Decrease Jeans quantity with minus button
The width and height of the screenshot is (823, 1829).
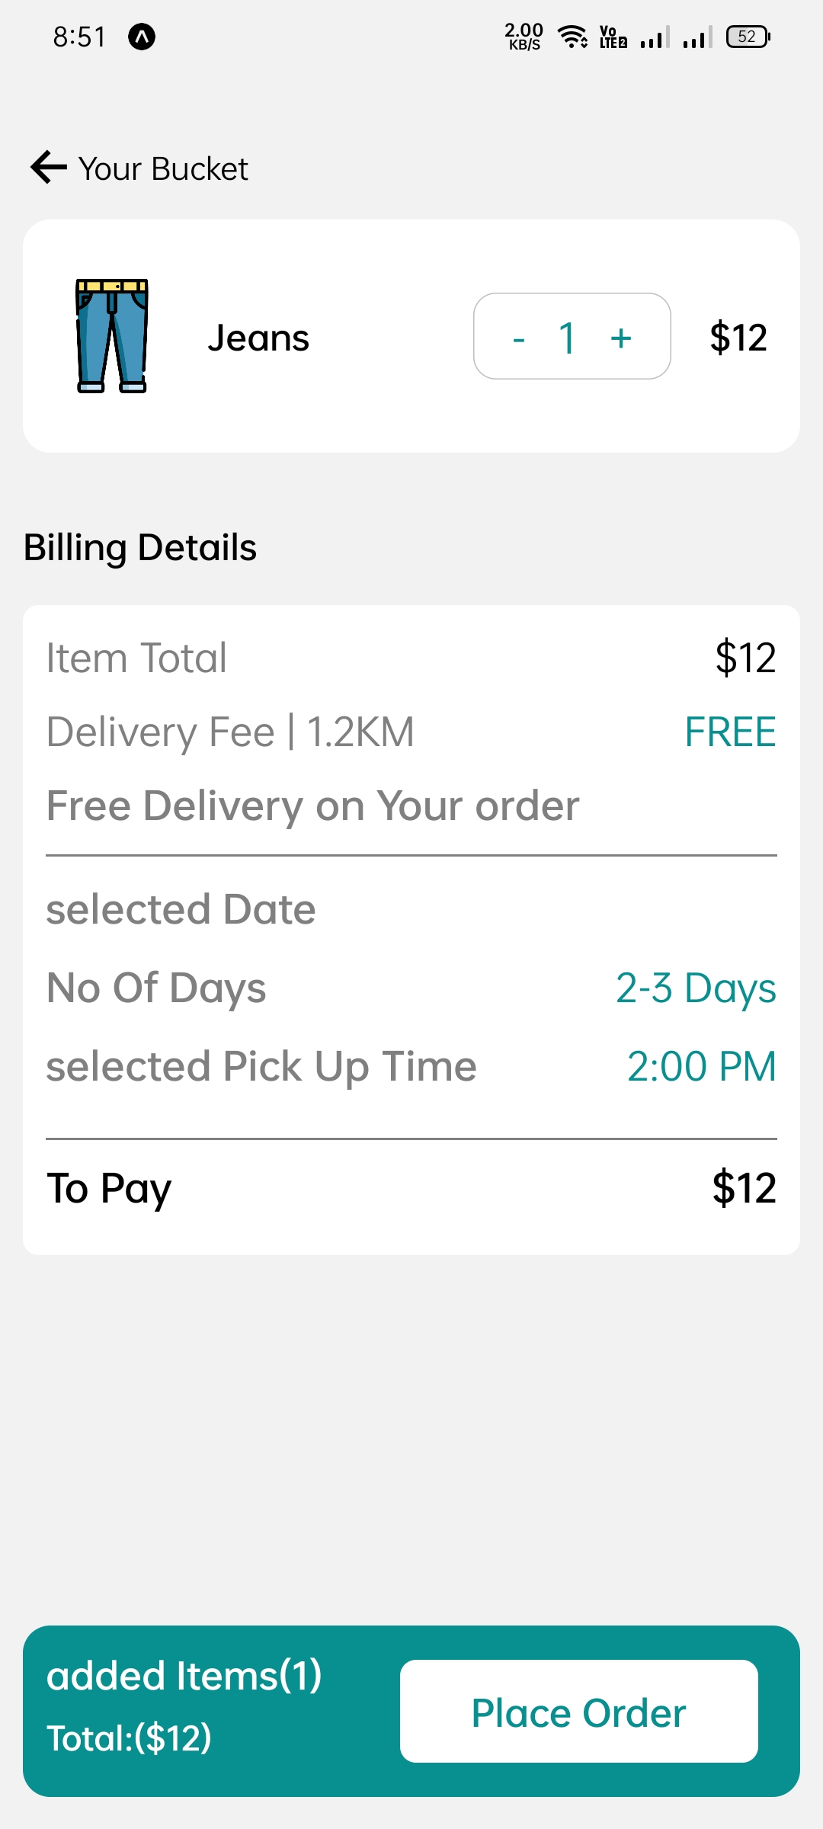pos(519,338)
